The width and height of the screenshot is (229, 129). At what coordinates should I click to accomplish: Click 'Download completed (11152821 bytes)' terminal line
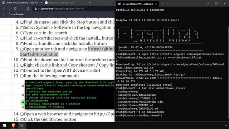tap(144, 85)
